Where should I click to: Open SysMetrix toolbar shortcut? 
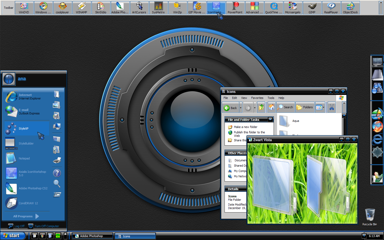pos(158,8)
